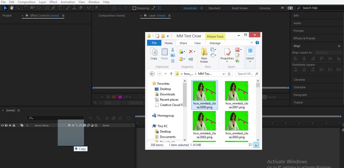Open the workspace overflow chevron menu

282,8
